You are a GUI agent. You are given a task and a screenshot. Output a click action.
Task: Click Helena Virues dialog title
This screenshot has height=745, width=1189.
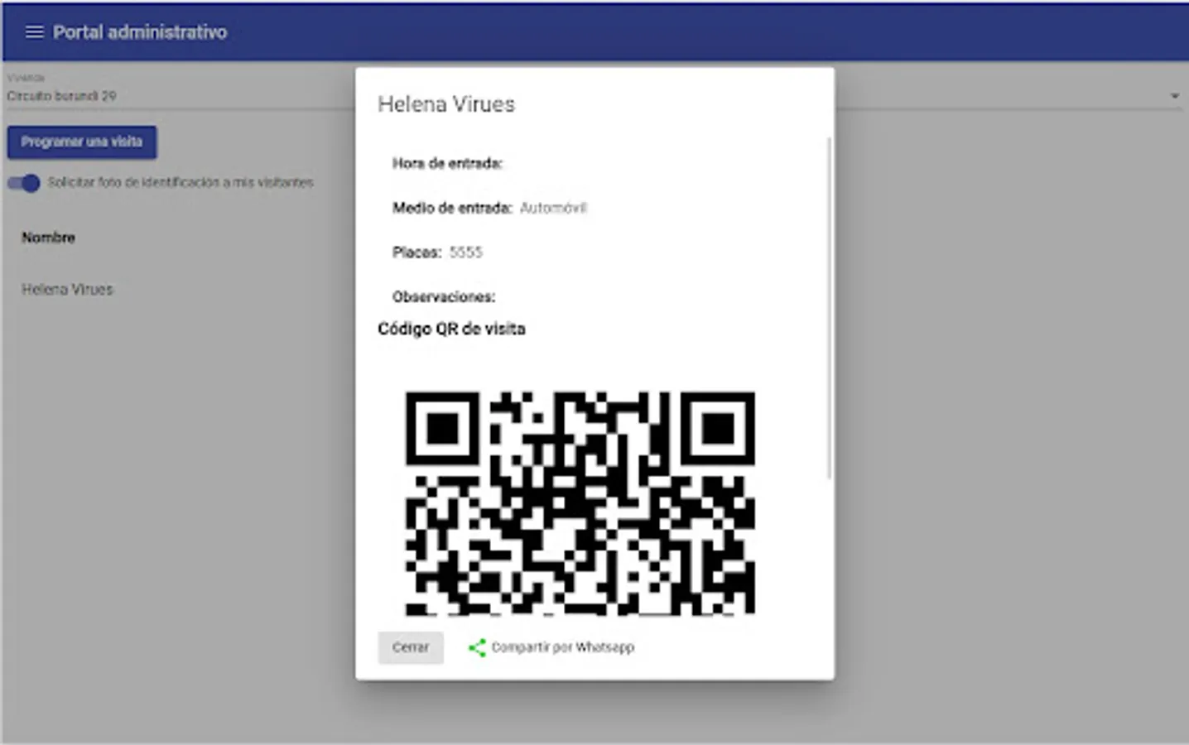pos(446,104)
